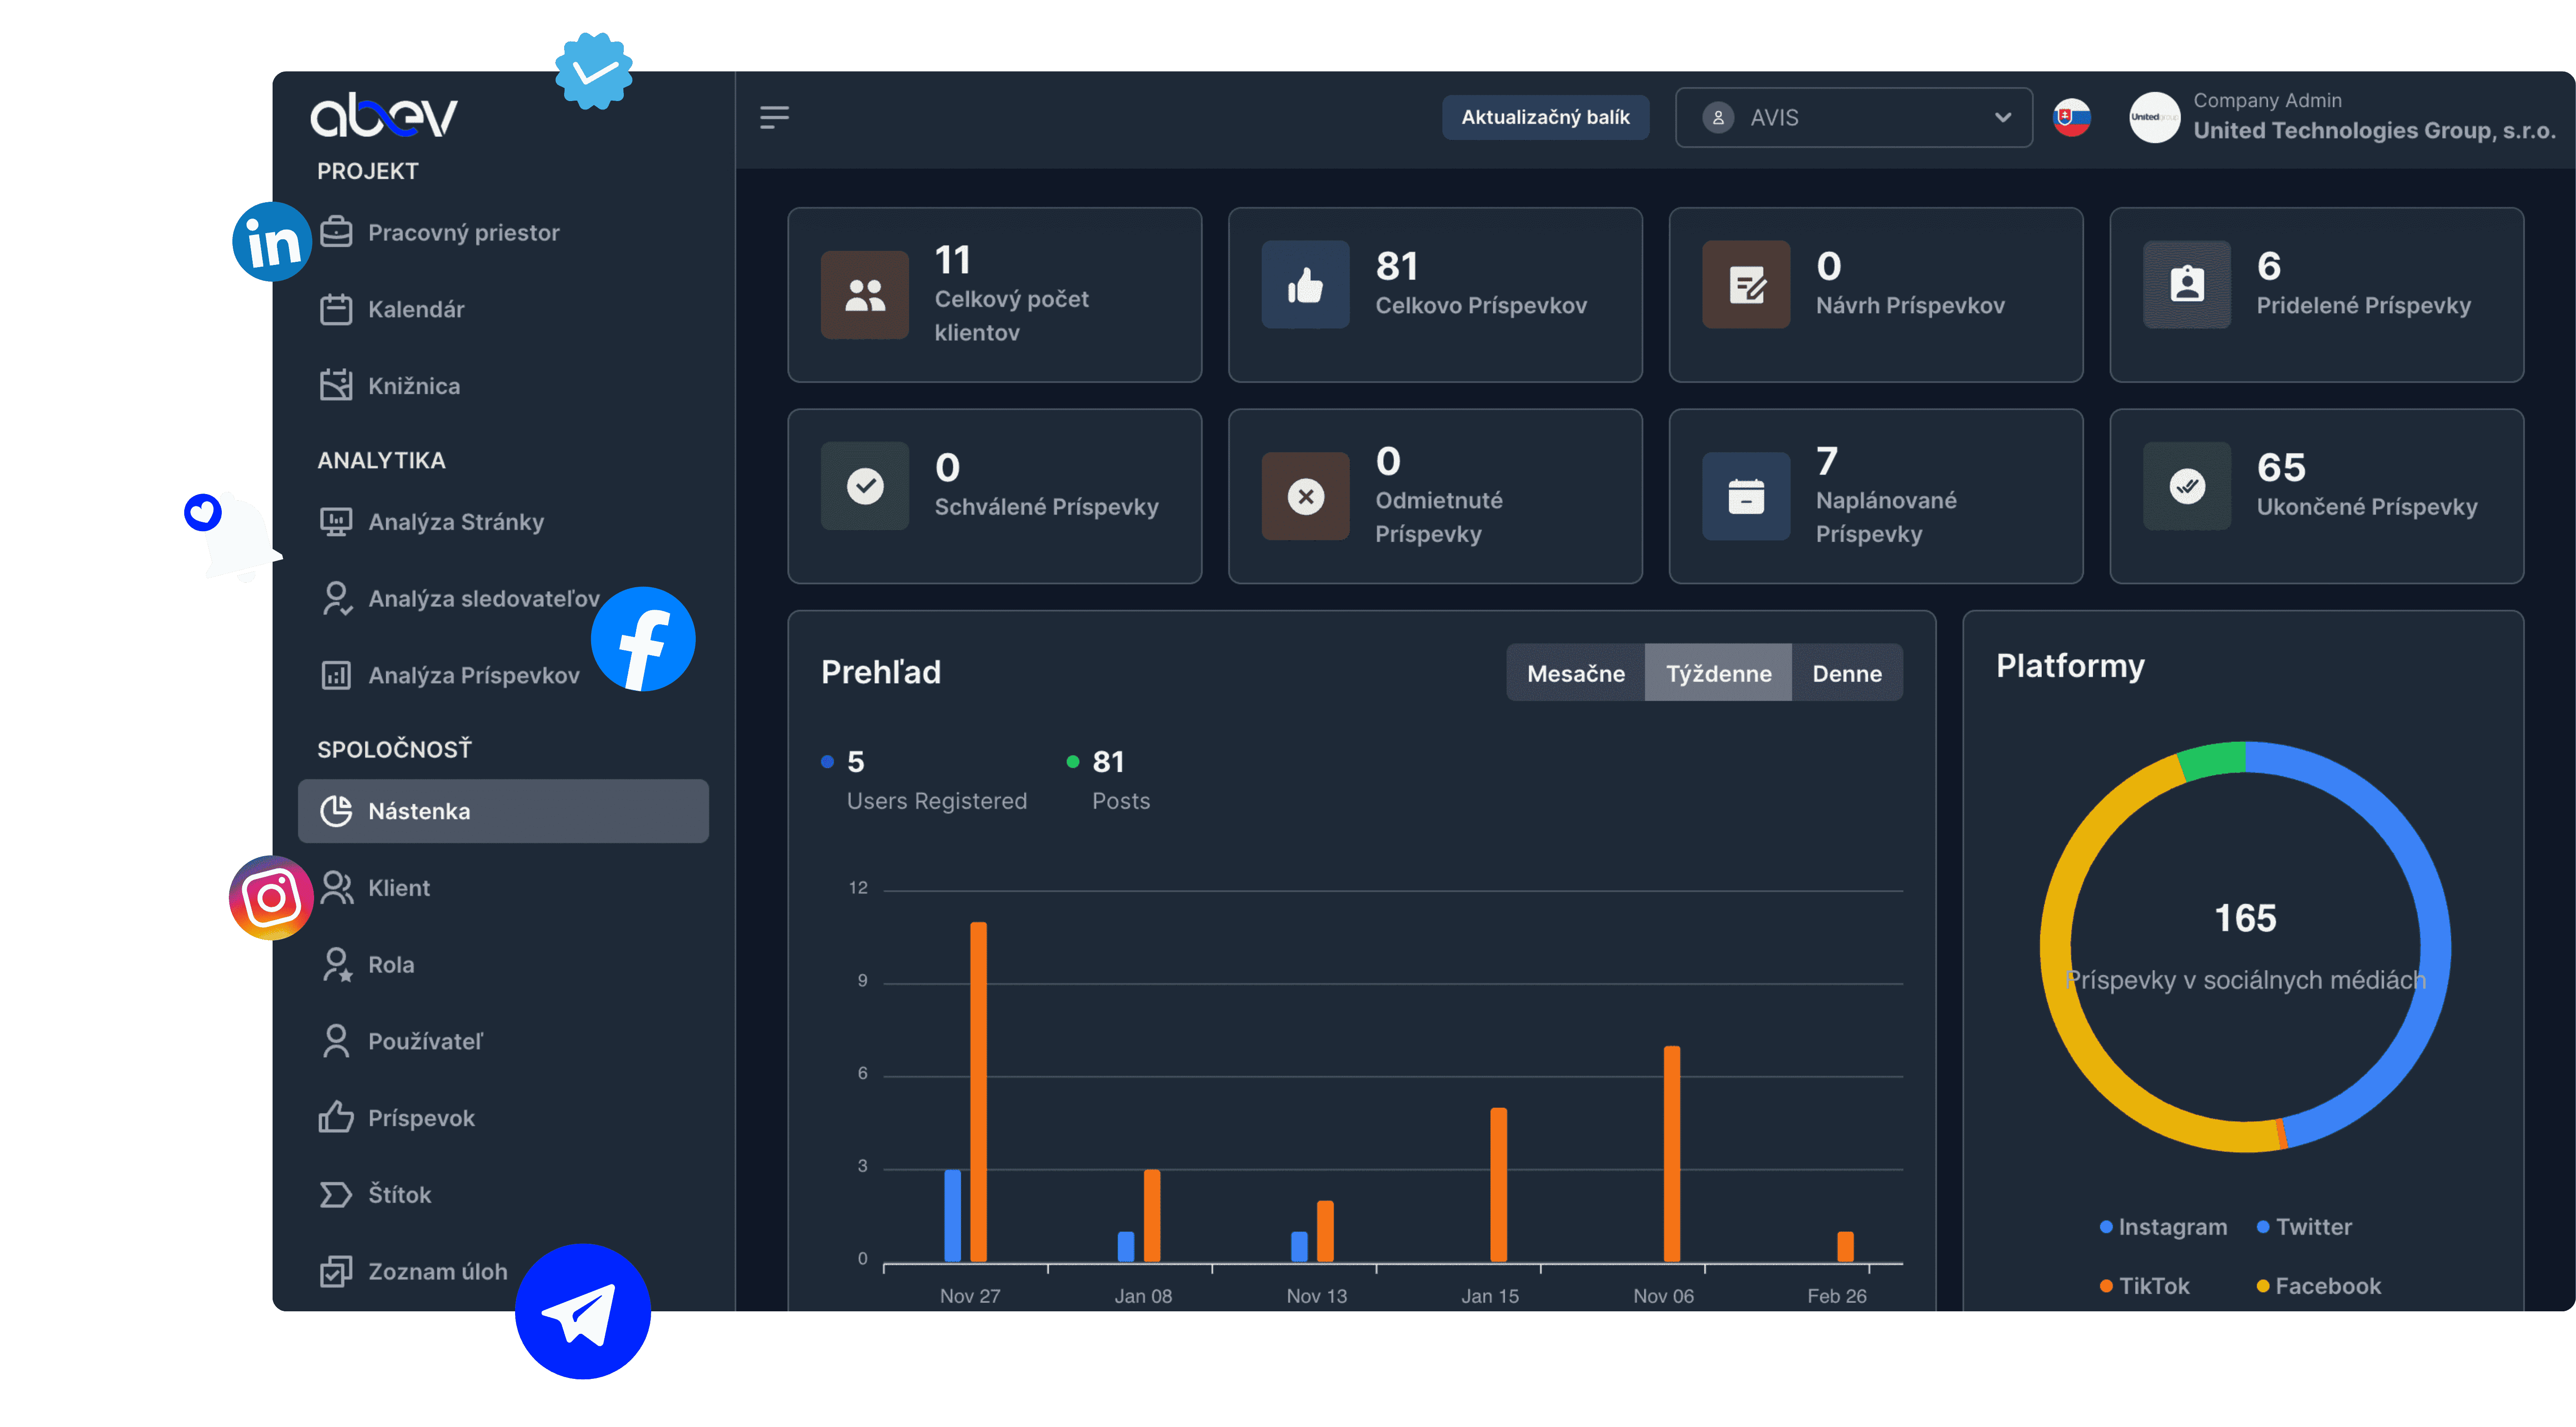Click the Štítok tag icon

336,1194
